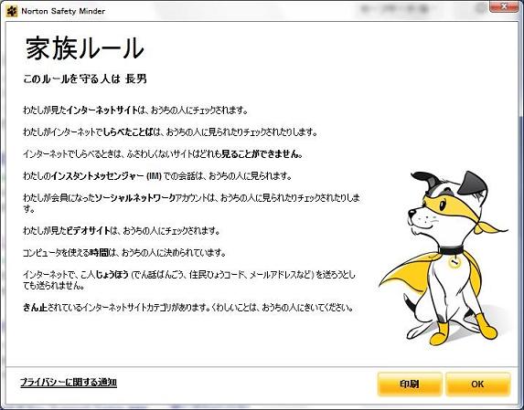The image size is (524, 410).
Task: Click the superhero dog mascot image
Action: (444, 258)
